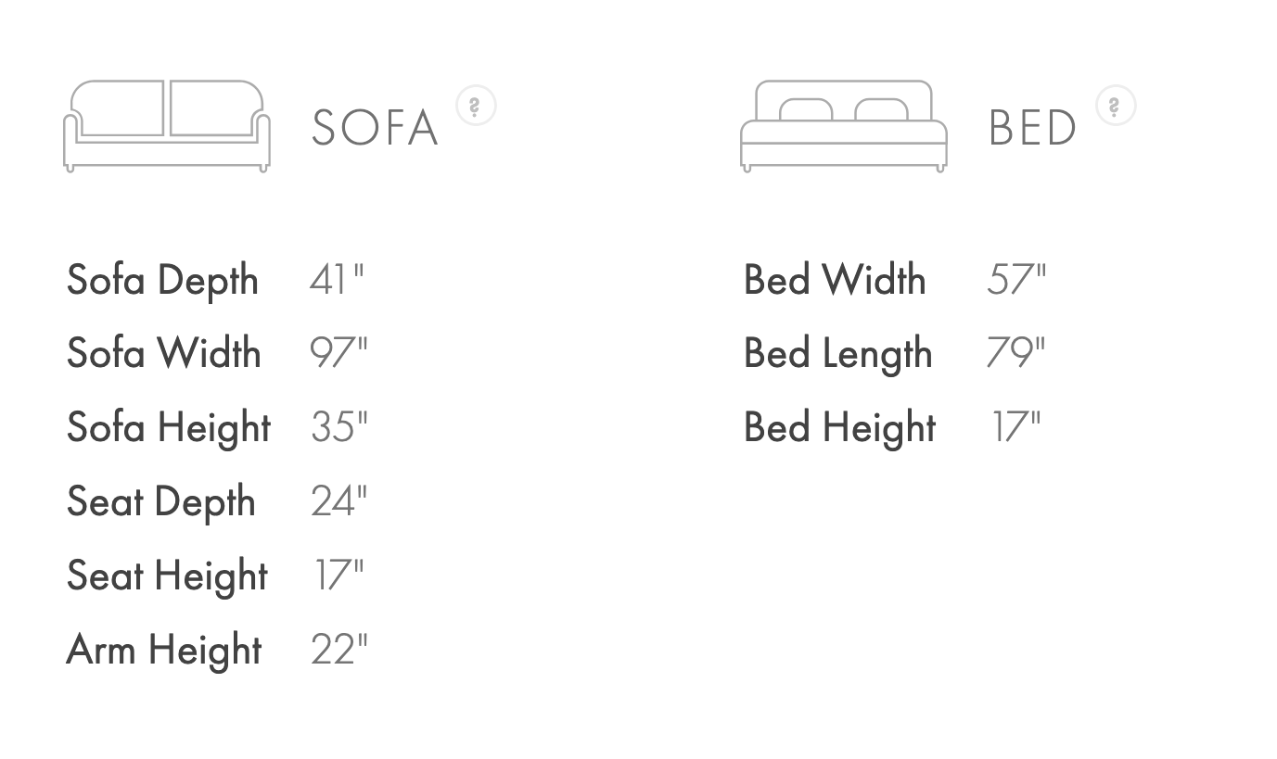1277x759 pixels.
Task: Select the Arm Height label
Action: (x=164, y=650)
